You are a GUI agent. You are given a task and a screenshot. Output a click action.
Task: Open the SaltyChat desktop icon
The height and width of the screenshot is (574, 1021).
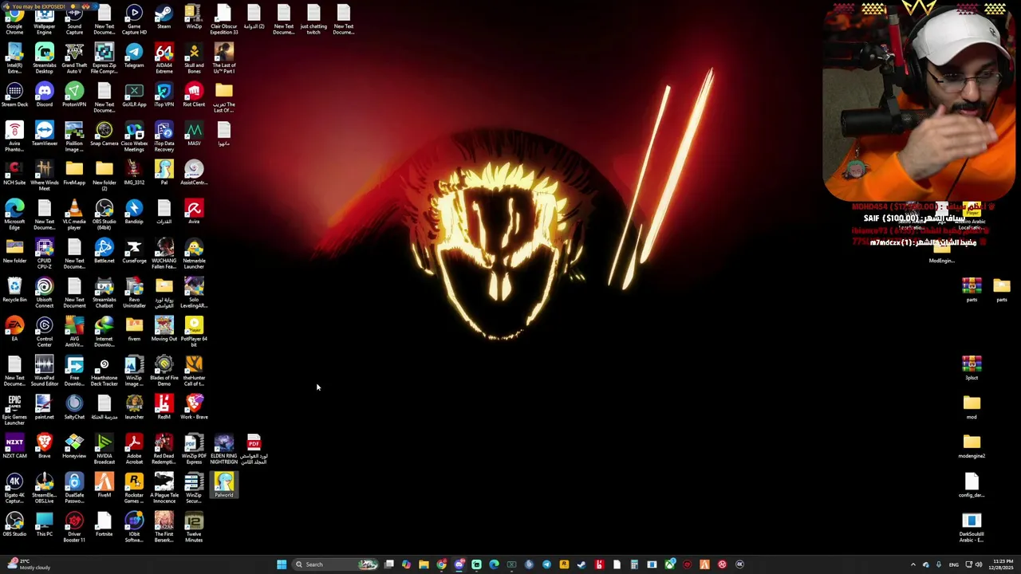tap(74, 407)
